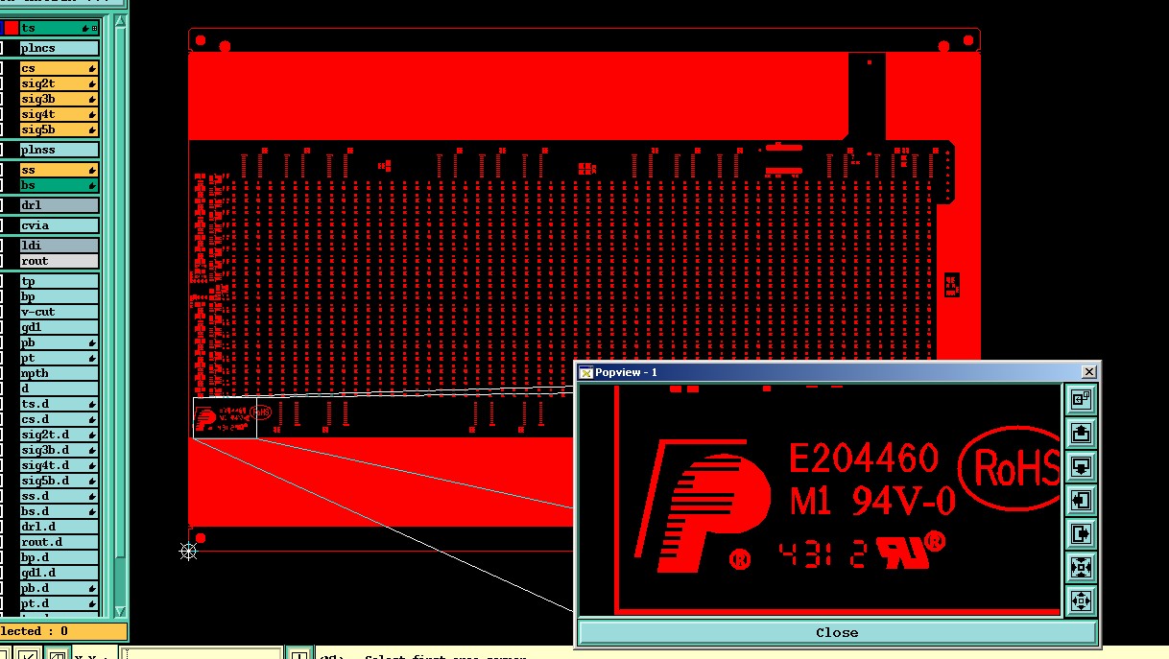The image size is (1169, 659).
Task: Select the ss.d layer row
Action: tap(60, 496)
